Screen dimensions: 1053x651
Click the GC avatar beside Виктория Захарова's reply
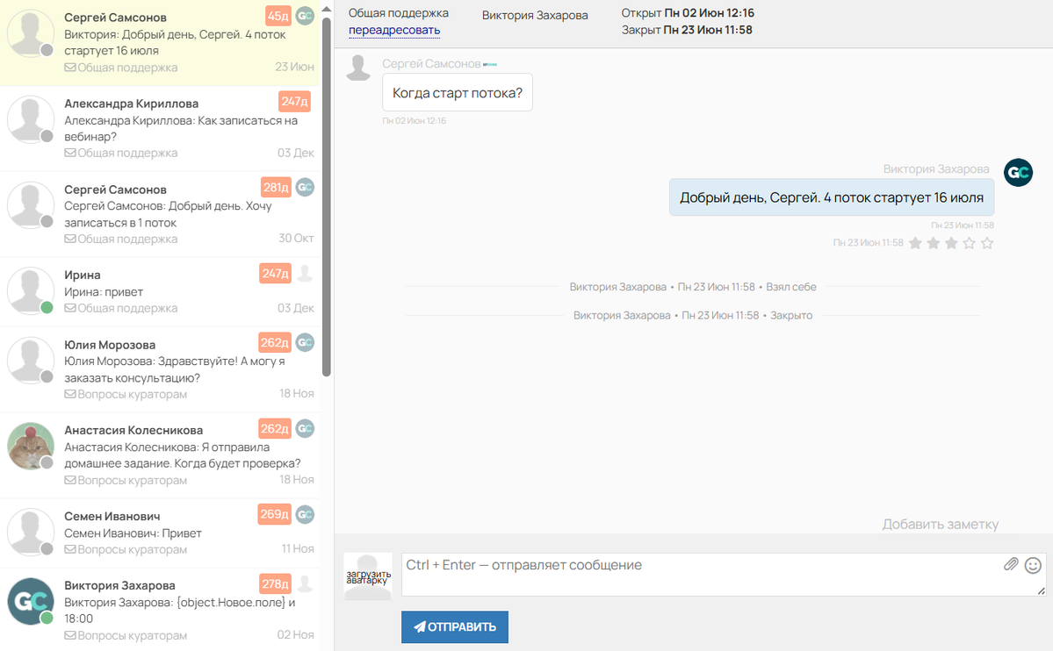1018,173
